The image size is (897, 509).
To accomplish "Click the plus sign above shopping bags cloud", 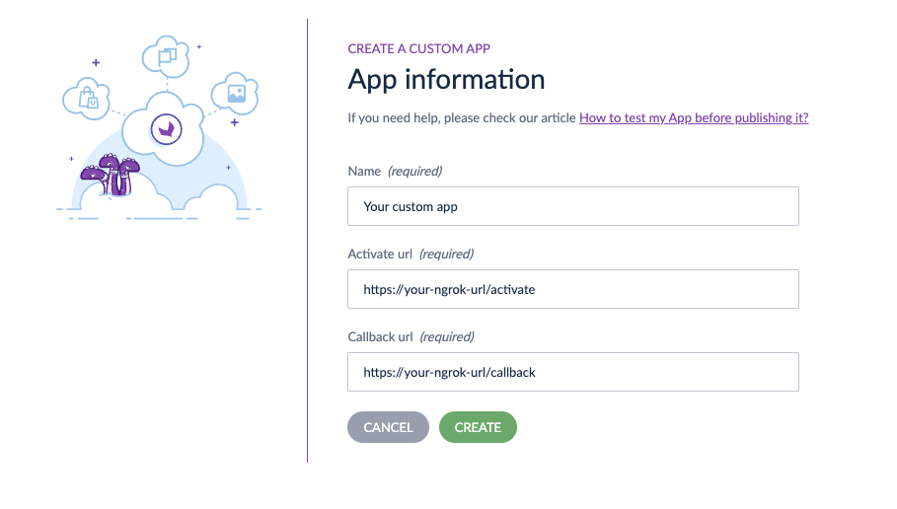I will click(x=96, y=62).
